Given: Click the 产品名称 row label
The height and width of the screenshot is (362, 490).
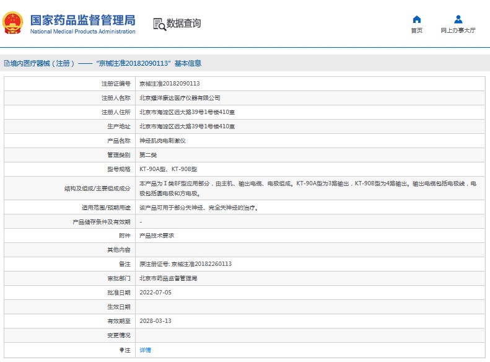Looking at the screenshot, I should click(x=119, y=141).
